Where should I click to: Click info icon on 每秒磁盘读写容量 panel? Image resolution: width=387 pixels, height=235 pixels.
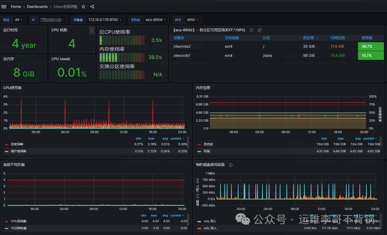(x=230, y=165)
